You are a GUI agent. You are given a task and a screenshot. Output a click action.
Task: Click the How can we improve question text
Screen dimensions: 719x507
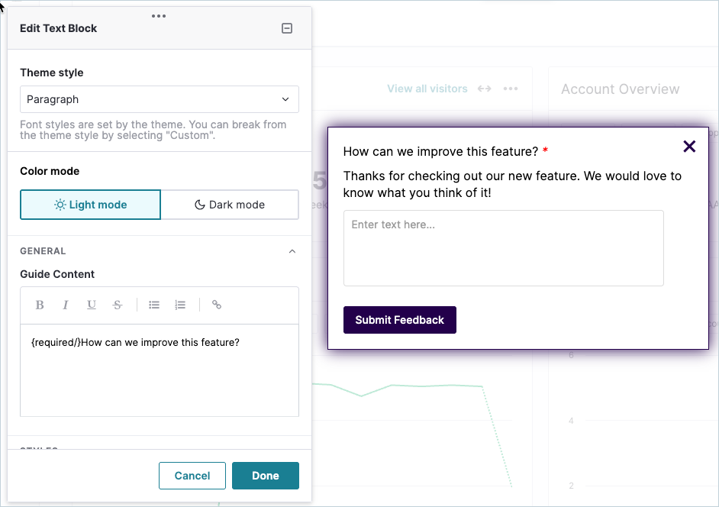pos(440,151)
